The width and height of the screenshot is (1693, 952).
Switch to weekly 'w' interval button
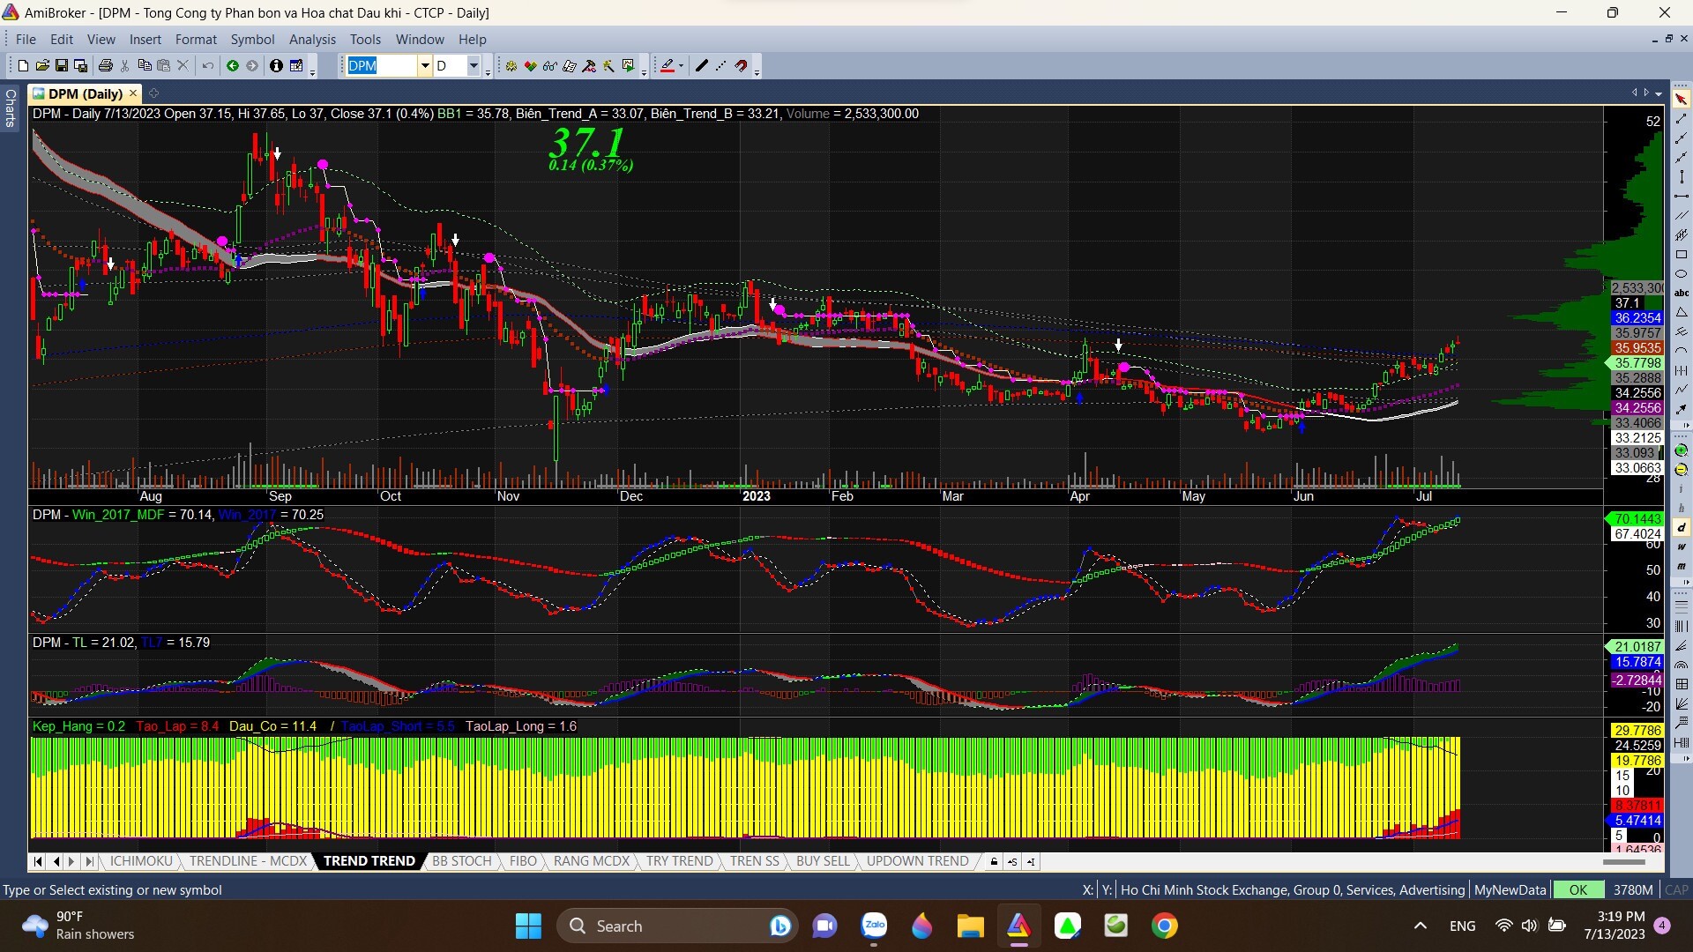1681,547
